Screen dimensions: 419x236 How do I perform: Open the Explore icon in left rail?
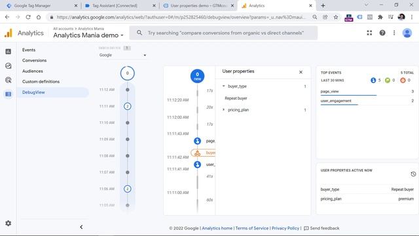9,66
